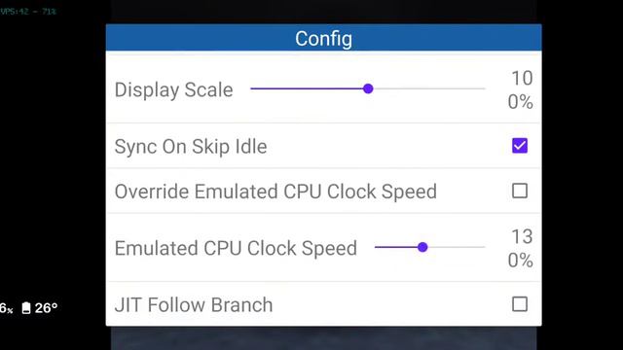The width and height of the screenshot is (623, 350).
Task: Select the JIT Follow Branch label text
Action: (194, 305)
